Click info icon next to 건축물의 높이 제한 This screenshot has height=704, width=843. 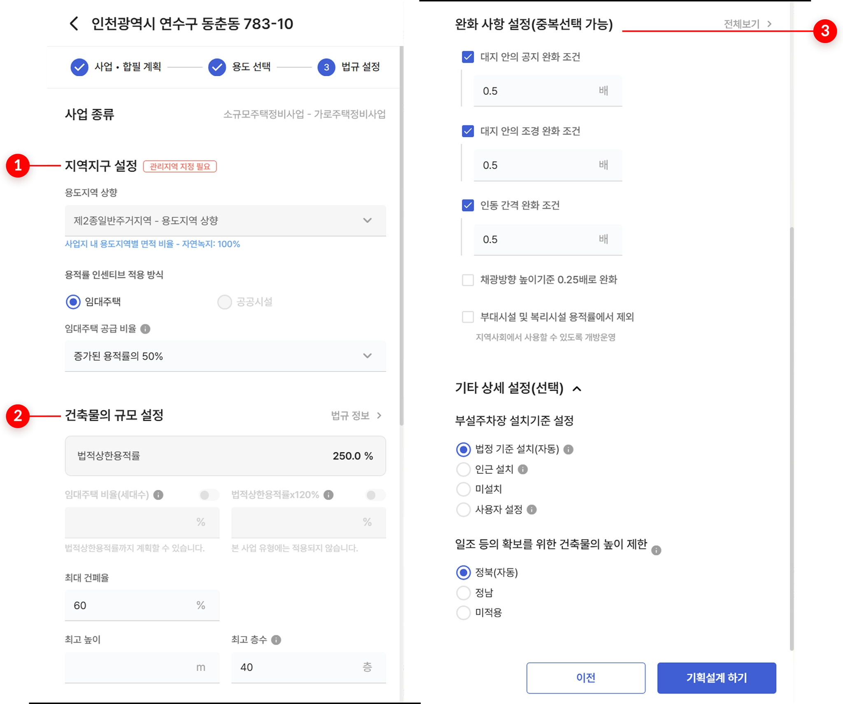pos(656,550)
